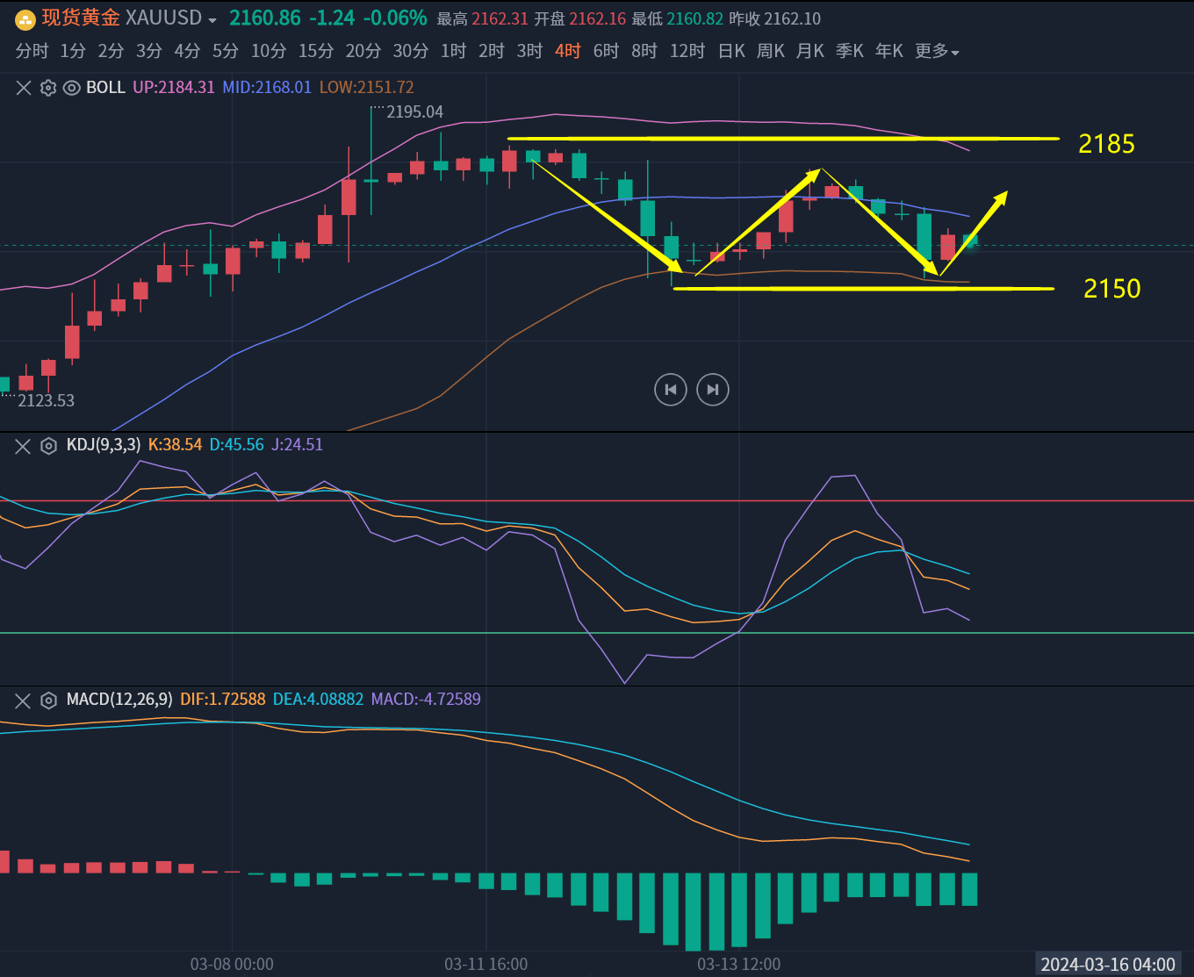Screen dimensions: 1194x977
Task: Switch to the 2分 timeframe
Action: pyautogui.click(x=111, y=52)
